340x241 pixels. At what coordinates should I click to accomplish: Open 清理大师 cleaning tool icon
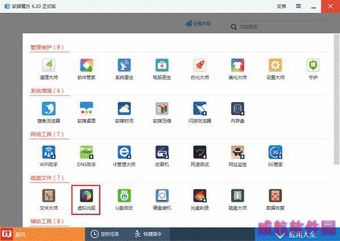click(x=49, y=65)
